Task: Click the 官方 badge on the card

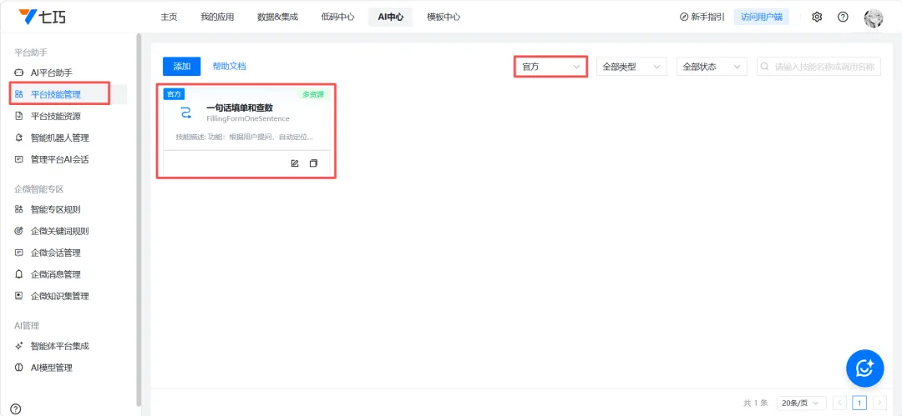Action: pos(174,94)
